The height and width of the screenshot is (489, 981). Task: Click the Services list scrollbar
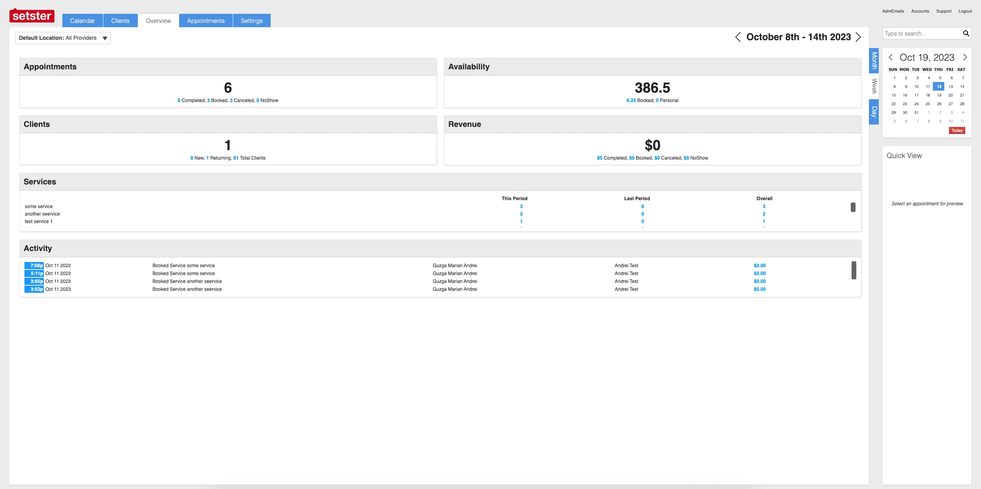tap(853, 207)
